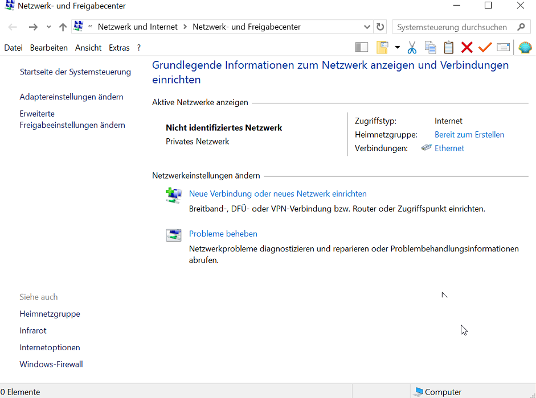Click the red X Delete icon

(x=467, y=47)
